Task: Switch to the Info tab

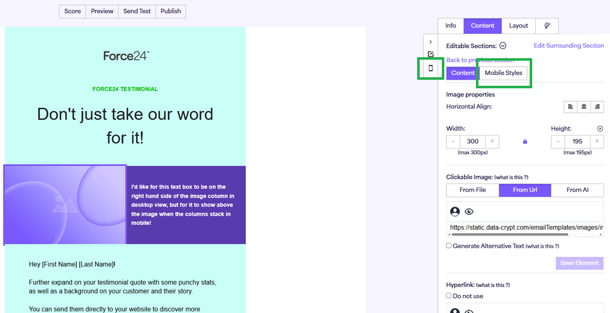Action: click(451, 26)
